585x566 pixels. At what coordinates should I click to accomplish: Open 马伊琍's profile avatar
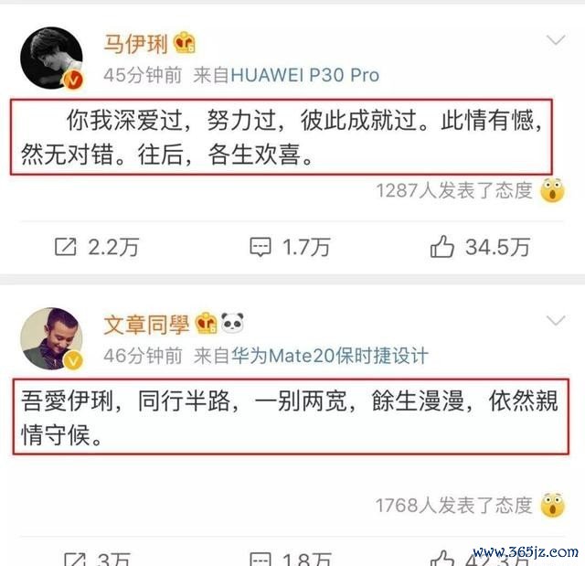pos(51,58)
